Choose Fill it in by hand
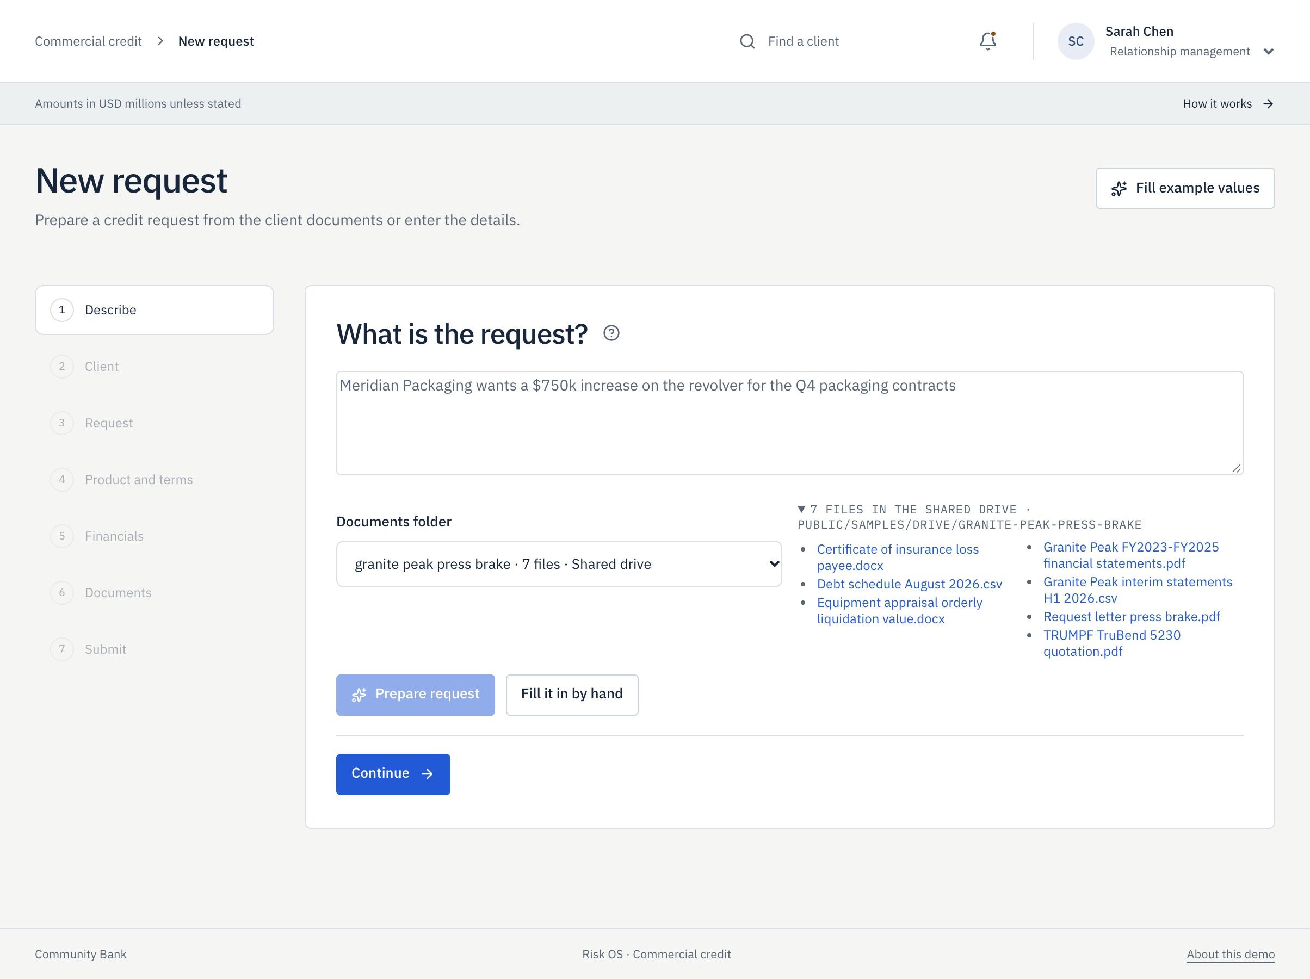1310x979 pixels. pos(572,695)
